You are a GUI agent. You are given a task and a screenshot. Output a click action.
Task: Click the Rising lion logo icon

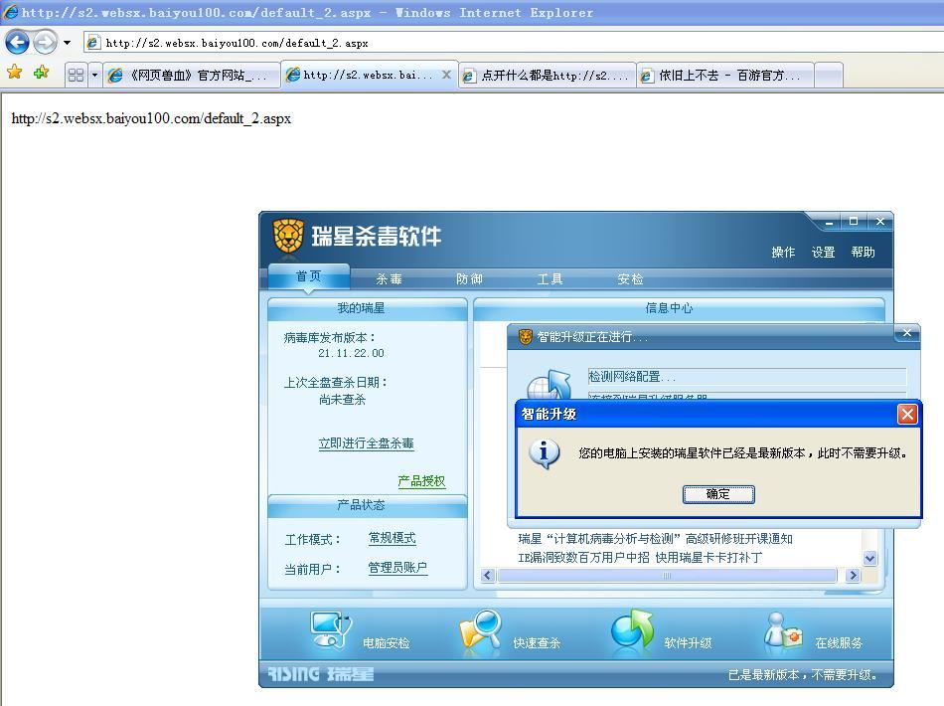(x=288, y=236)
